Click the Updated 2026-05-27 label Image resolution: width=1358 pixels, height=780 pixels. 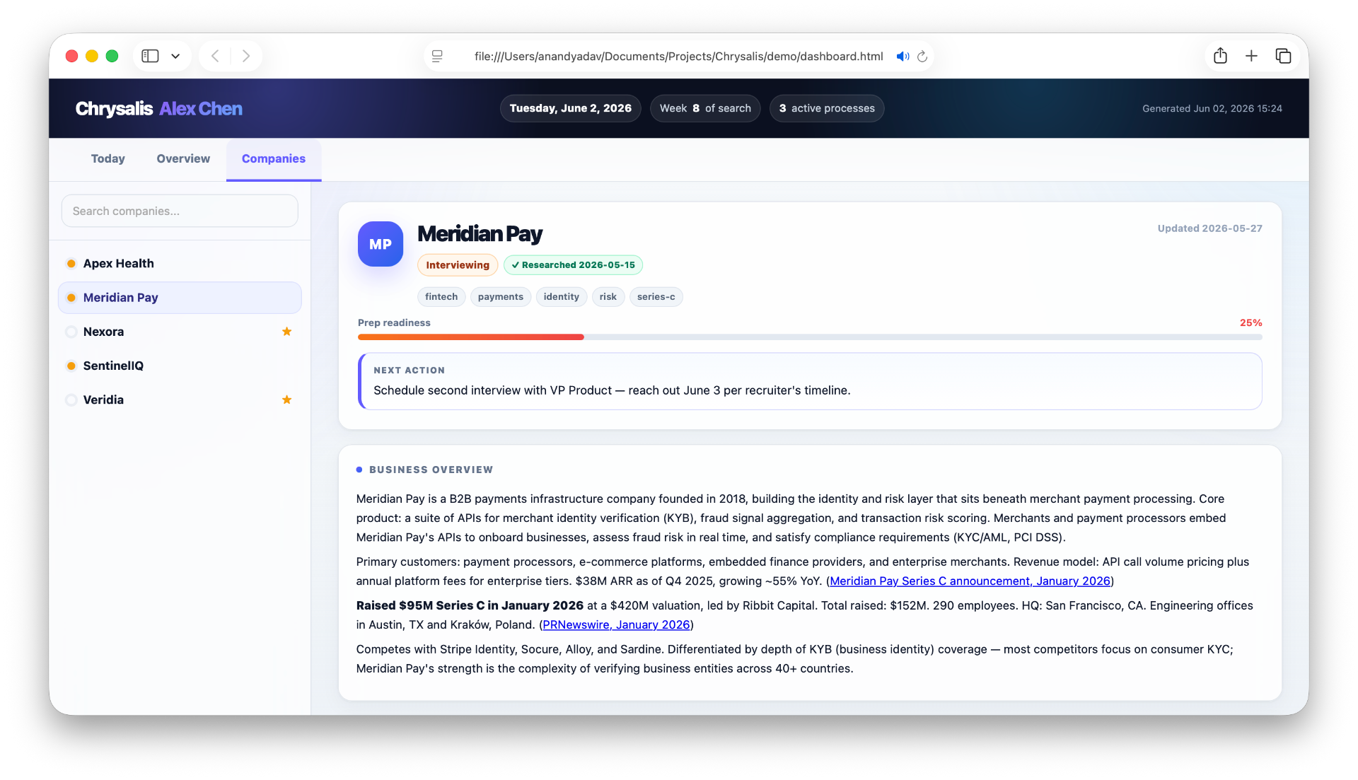pyautogui.click(x=1209, y=228)
